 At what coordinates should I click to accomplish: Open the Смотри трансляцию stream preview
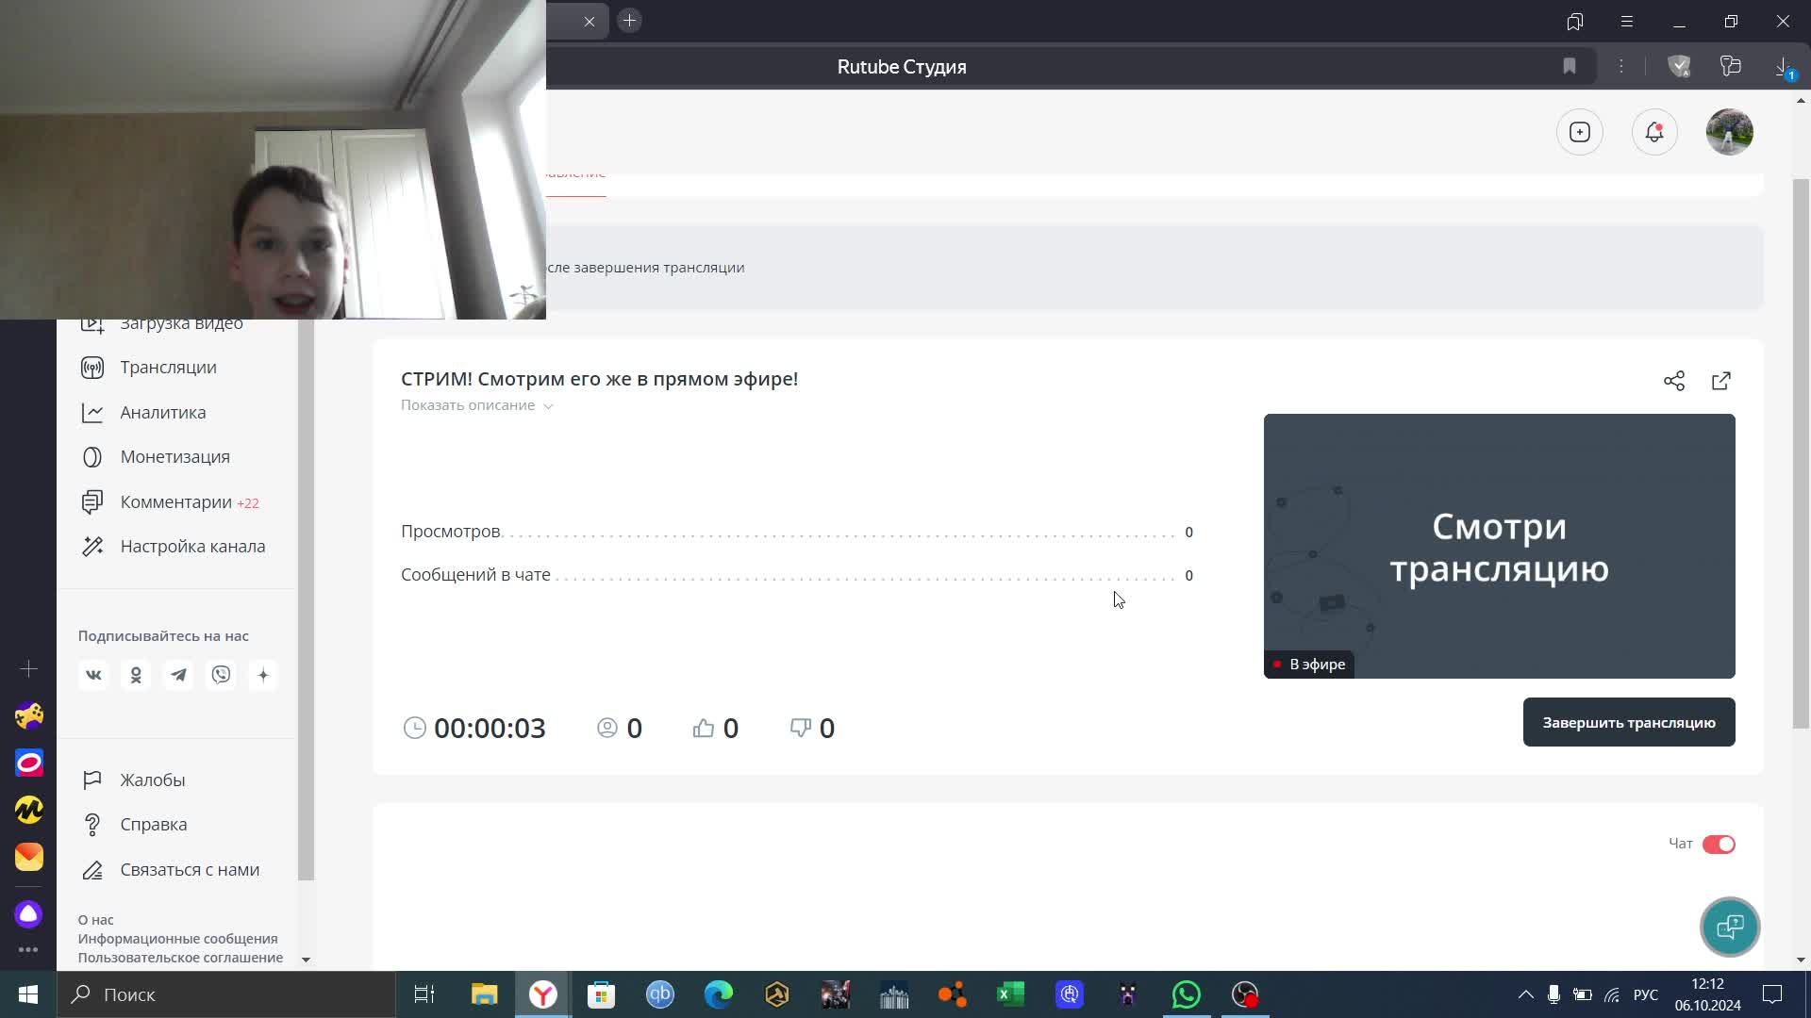1500,546
